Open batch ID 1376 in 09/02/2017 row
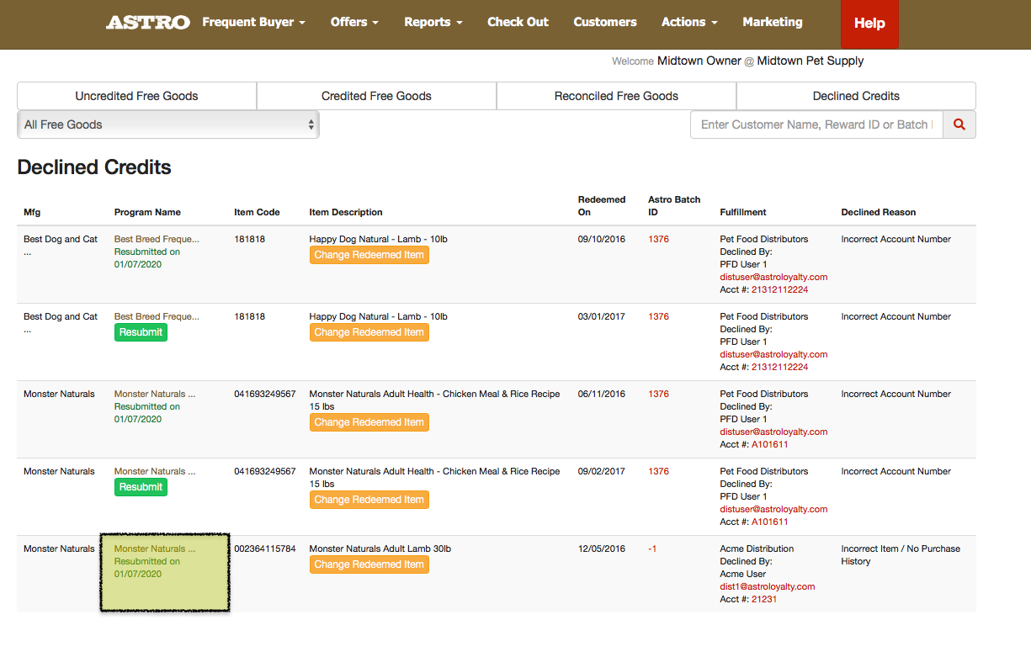This screenshot has width=1031, height=657. coord(658,471)
